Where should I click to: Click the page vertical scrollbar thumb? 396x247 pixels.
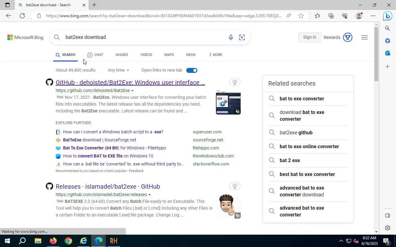pos(376,54)
